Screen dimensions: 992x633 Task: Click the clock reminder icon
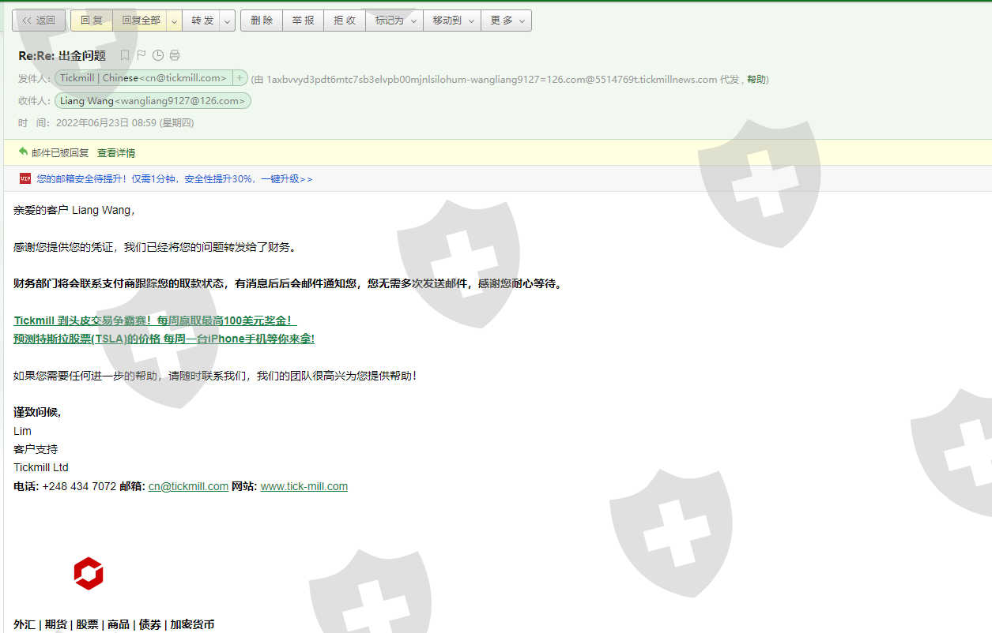[157, 55]
